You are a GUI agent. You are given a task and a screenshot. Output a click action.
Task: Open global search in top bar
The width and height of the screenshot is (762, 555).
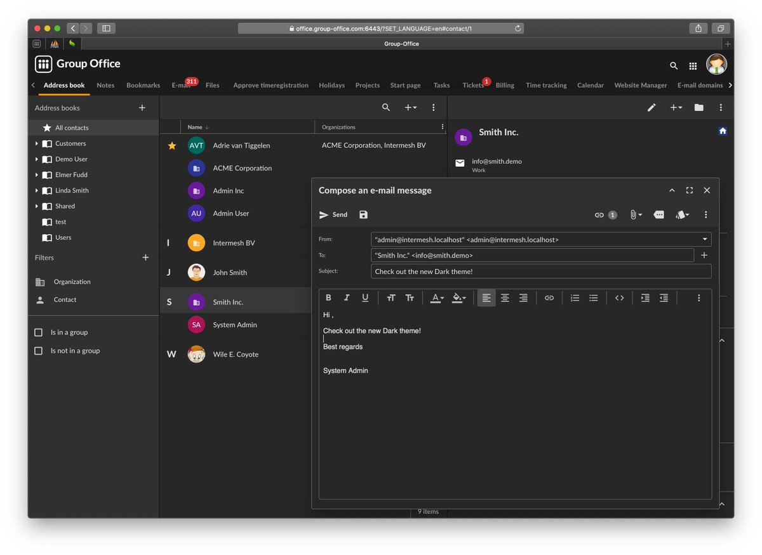674,65
